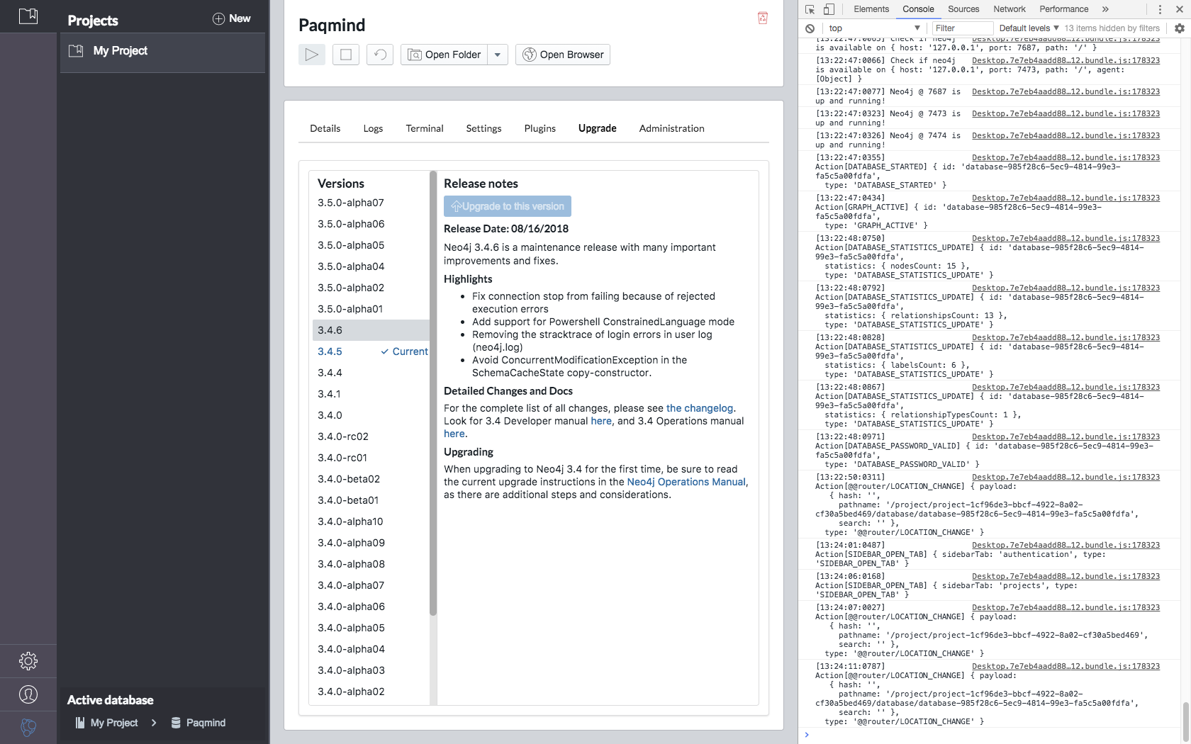Screen dimensions: 1191x744
Task: Open the DevTools console settings gear
Action: click(1180, 28)
